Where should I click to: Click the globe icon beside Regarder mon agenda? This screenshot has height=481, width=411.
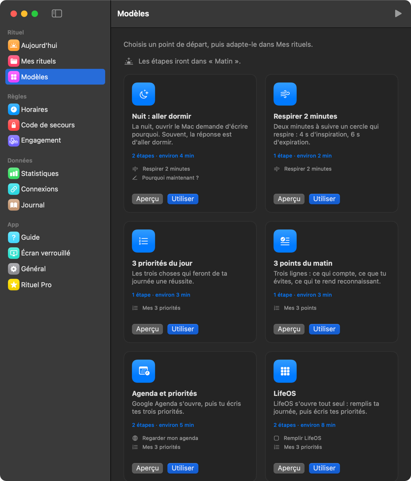pyautogui.click(x=135, y=438)
